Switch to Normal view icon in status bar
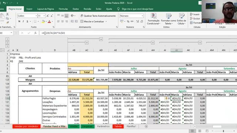Screen dimensions: 237x133 tap(192, 131)
